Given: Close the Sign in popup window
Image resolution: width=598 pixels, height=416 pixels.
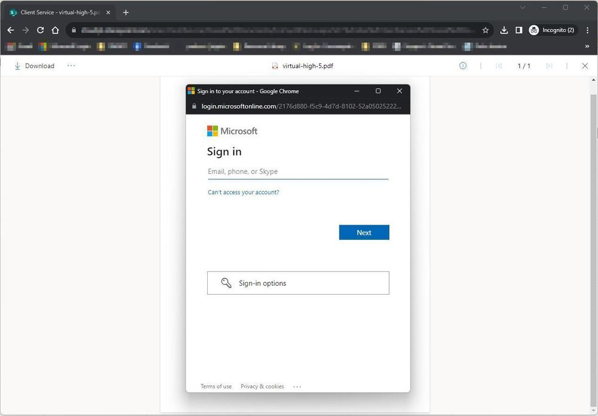Looking at the screenshot, I should 399,91.
